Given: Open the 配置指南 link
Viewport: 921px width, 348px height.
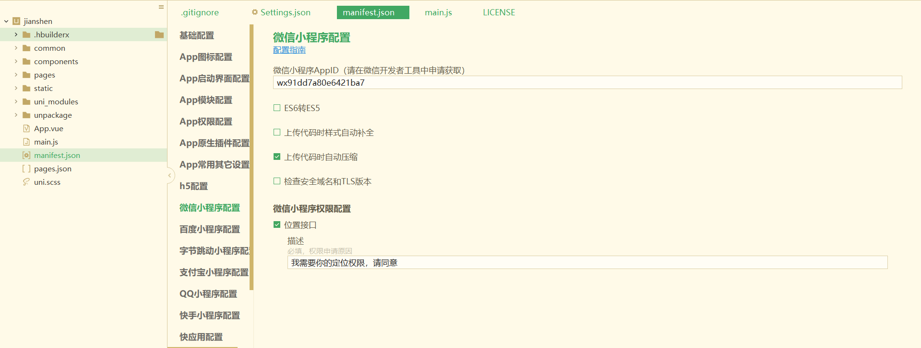Looking at the screenshot, I should click(289, 50).
